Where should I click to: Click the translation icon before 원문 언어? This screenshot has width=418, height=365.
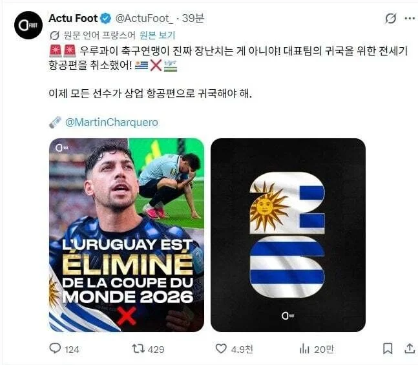[x=54, y=35]
